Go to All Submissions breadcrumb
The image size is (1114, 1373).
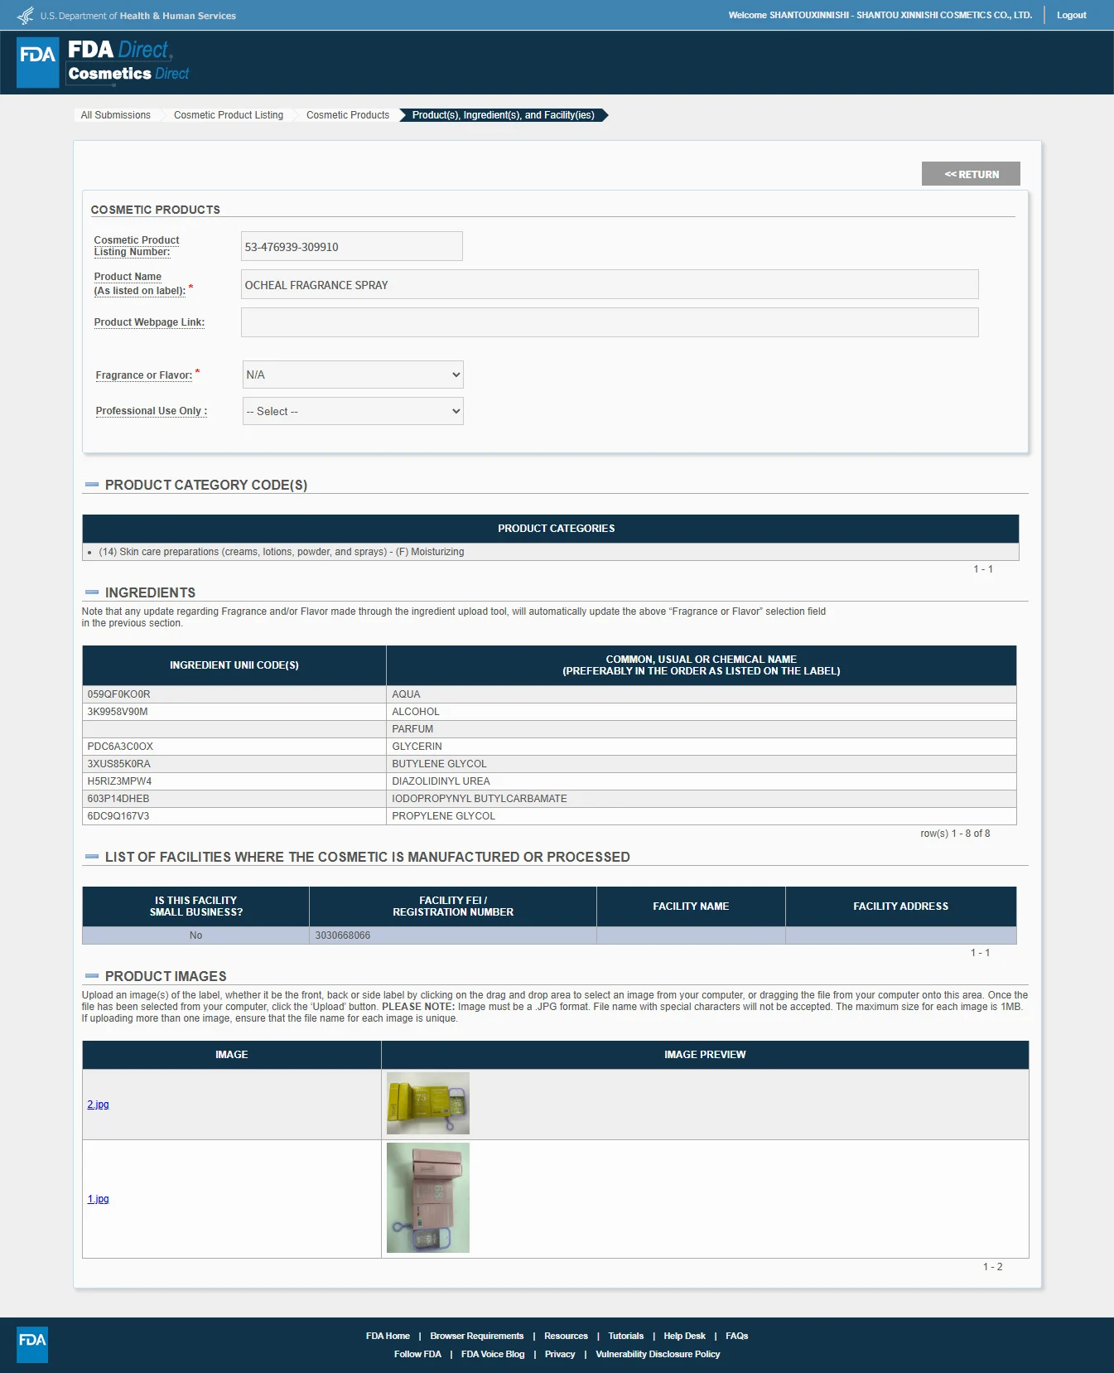pos(116,115)
